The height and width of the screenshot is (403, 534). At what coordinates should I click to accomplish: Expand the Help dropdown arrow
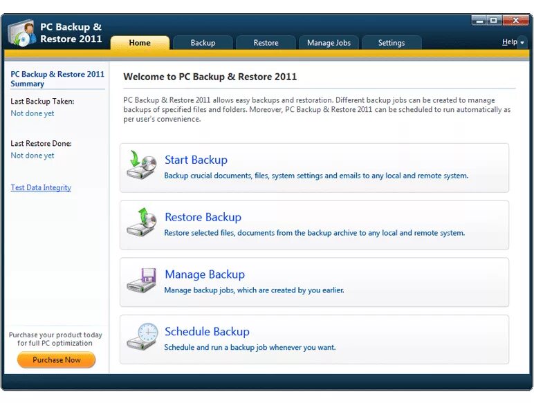pyautogui.click(x=522, y=43)
